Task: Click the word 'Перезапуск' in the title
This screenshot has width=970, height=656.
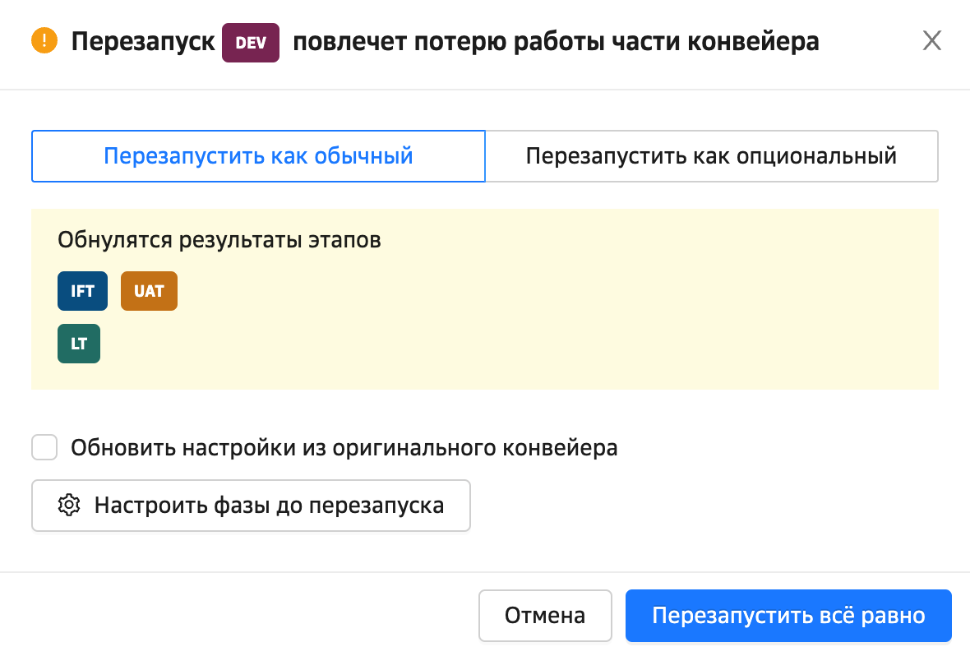Action: coord(142,41)
